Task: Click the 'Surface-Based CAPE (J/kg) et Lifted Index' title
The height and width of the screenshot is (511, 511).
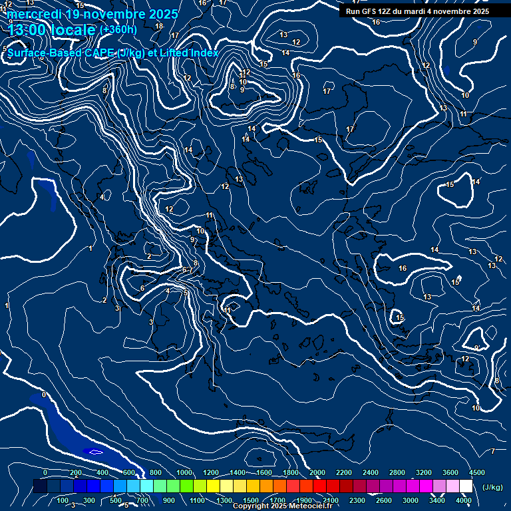Action: [112, 53]
